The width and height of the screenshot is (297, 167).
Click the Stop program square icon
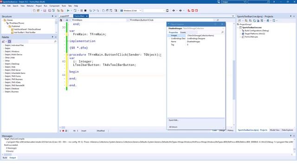[85, 11]
